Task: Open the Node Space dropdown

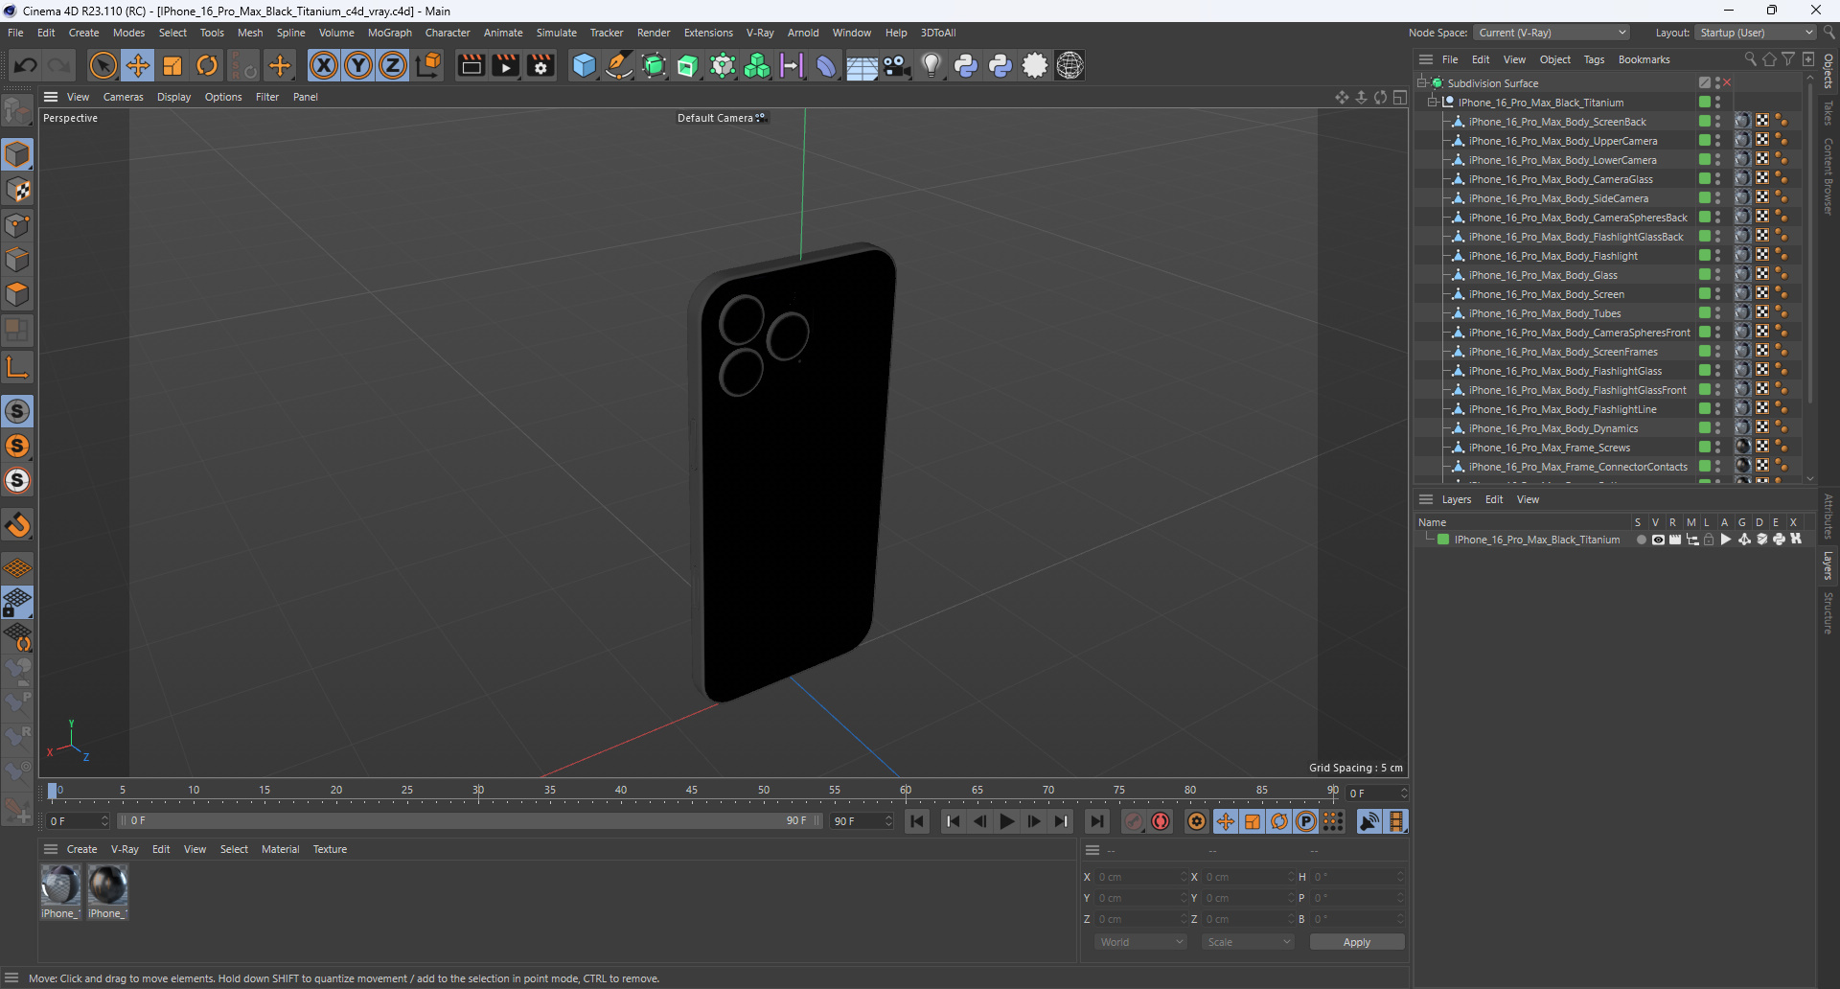Action: pos(1551,33)
